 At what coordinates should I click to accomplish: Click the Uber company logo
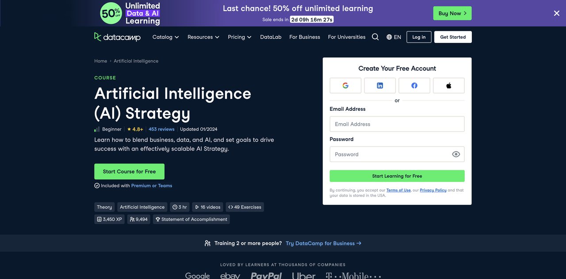(304, 275)
